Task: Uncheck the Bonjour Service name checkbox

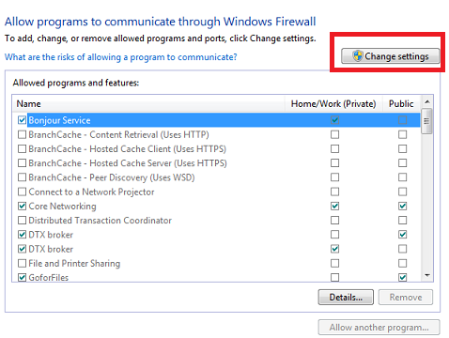Action: click(22, 120)
